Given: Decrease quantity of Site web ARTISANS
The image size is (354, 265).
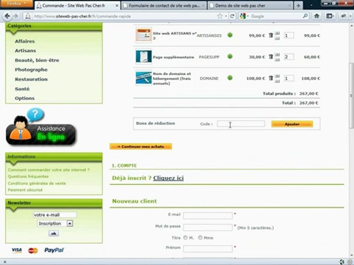Looking at the screenshot, I should point(277,38).
